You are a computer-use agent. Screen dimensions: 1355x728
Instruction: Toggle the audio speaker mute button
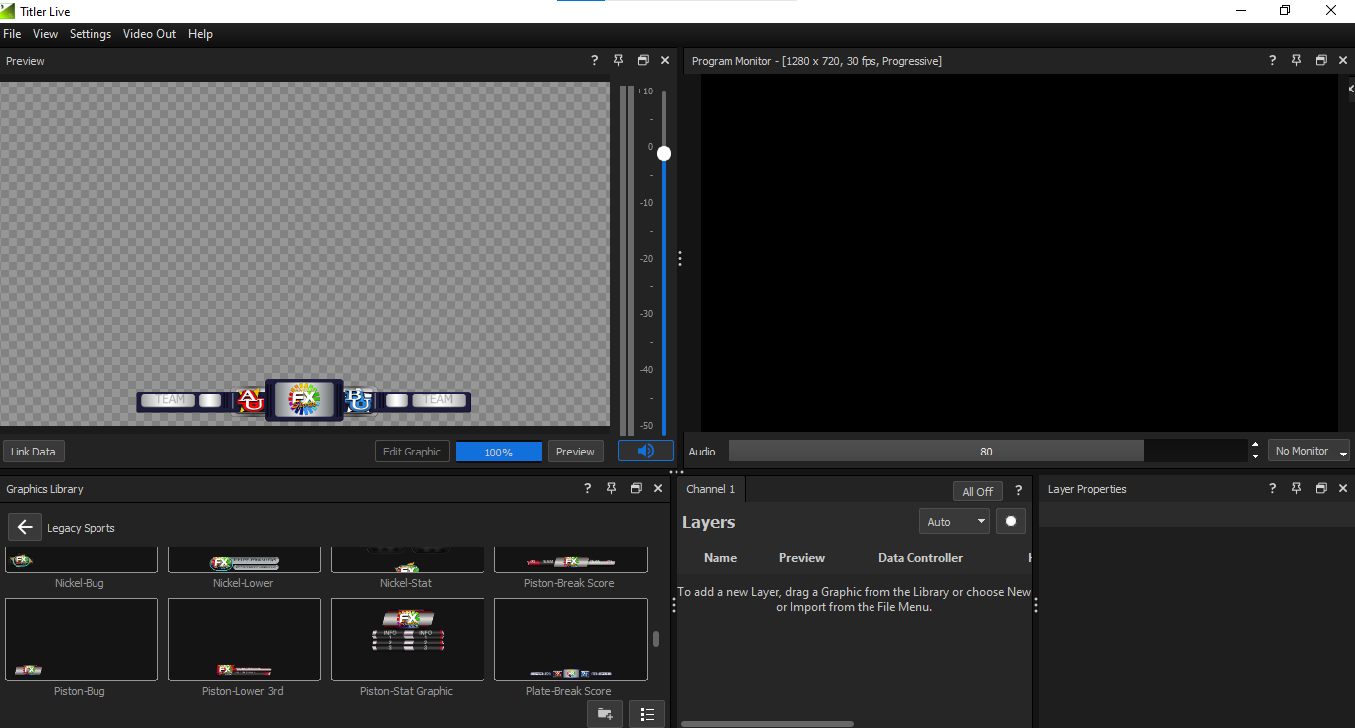(646, 451)
